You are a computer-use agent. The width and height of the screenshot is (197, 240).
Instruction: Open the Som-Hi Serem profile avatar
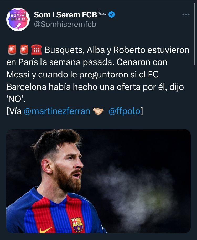pyautogui.click(x=18, y=19)
